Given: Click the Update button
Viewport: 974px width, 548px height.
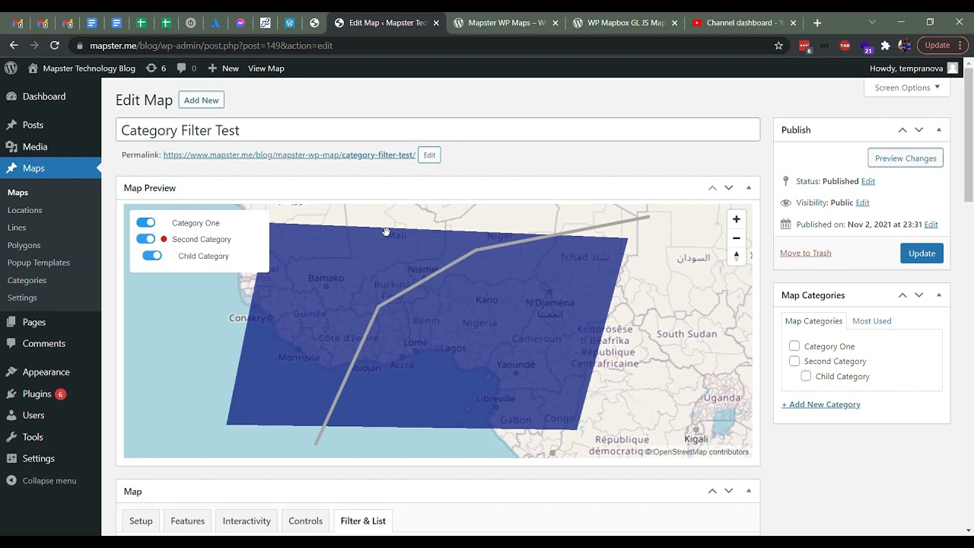Looking at the screenshot, I should click(921, 253).
